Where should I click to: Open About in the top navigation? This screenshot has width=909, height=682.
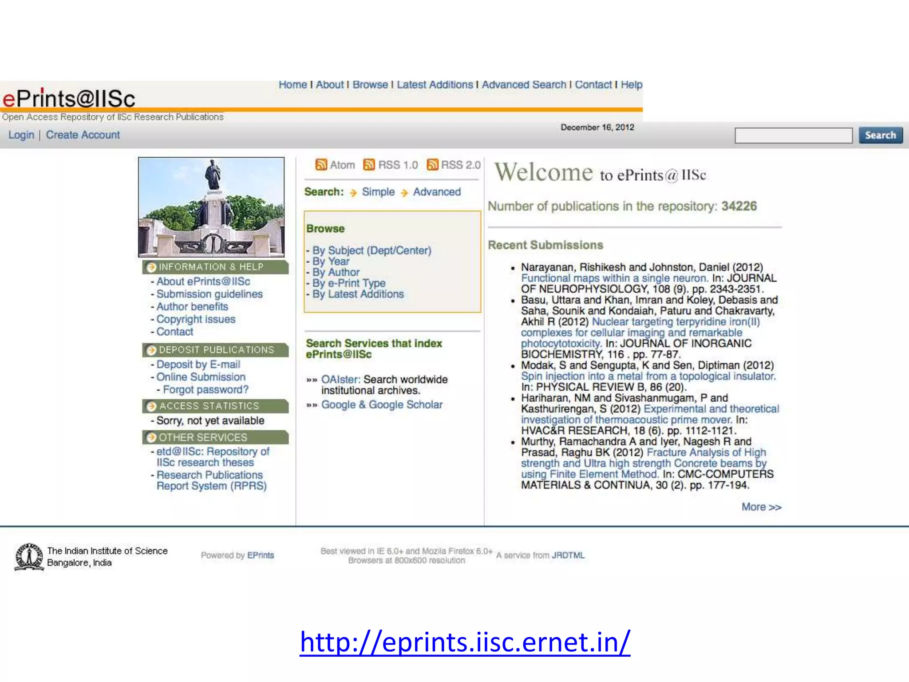click(x=330, y=84)
